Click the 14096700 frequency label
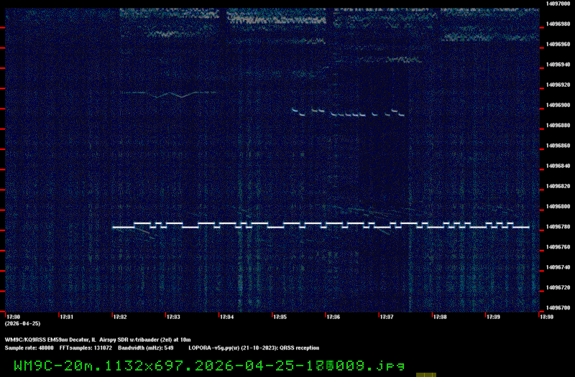Viewport: 575px width, 377px height. coord(558,308)
